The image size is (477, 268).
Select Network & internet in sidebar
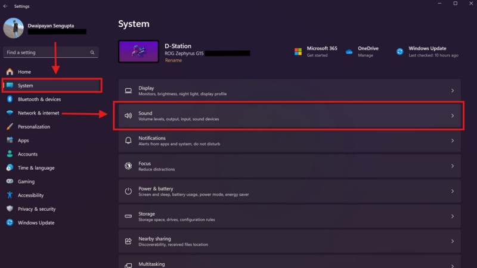pyautogui.click(x=38, y=113)
